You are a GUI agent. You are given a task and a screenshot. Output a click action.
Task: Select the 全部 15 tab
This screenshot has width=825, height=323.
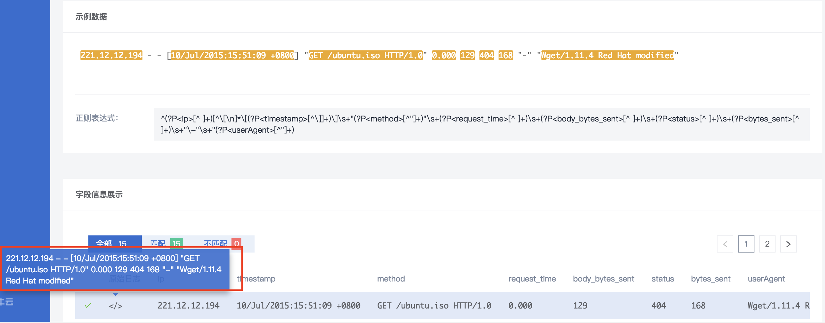115,244
